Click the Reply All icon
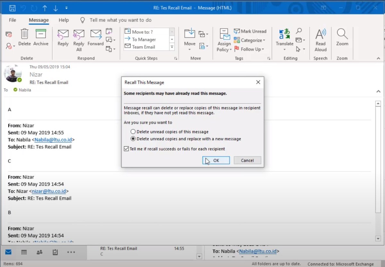Image resolution: width=385 pixels, height=267 pixels. coord(79,35)
